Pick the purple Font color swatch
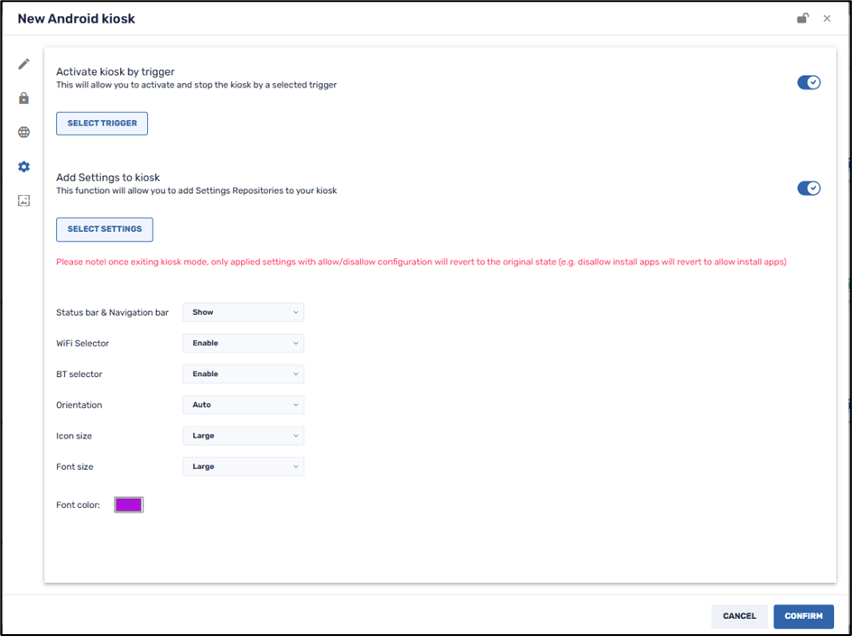The image size is (852, 636). click(x=128, y=505)
